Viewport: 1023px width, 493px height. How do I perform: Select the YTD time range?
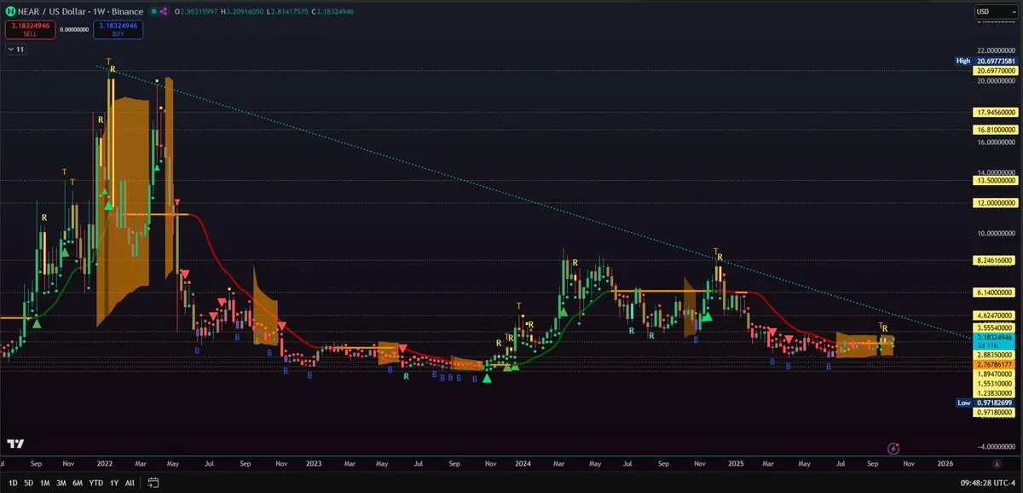95,482
